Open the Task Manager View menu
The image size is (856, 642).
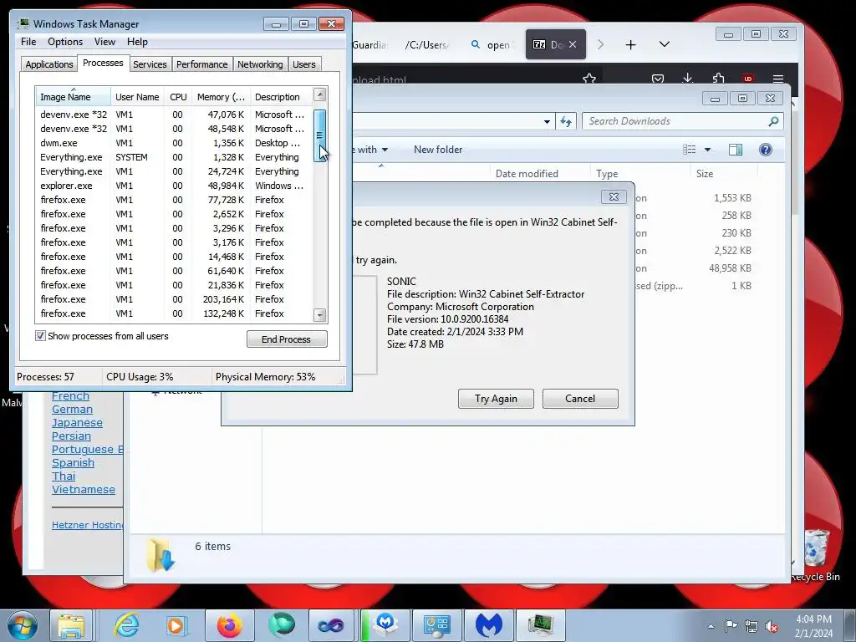104,42
